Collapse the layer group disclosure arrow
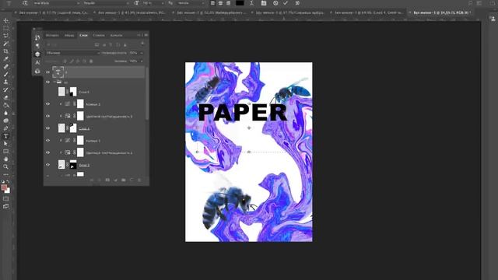Viewport: 498px width, 280px height. [54, 82]
